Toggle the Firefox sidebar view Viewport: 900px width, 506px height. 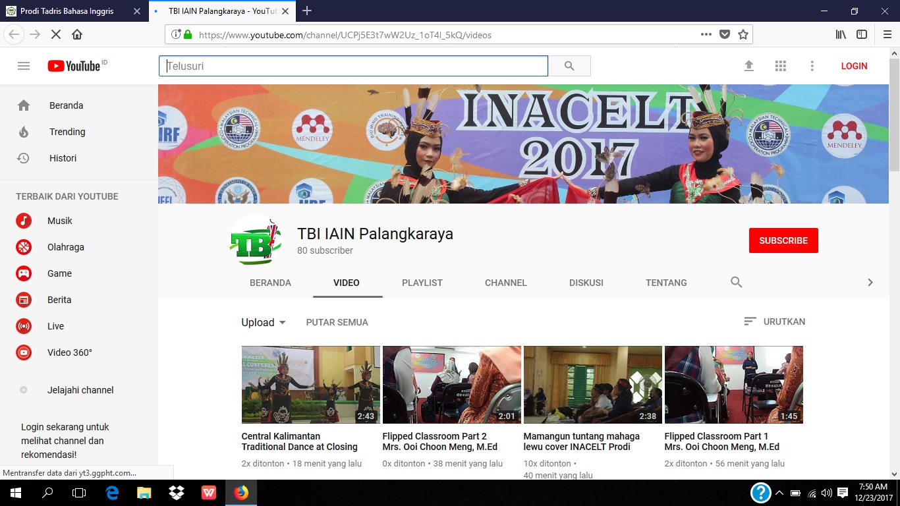pyautogui.click(x=862, y=34)
